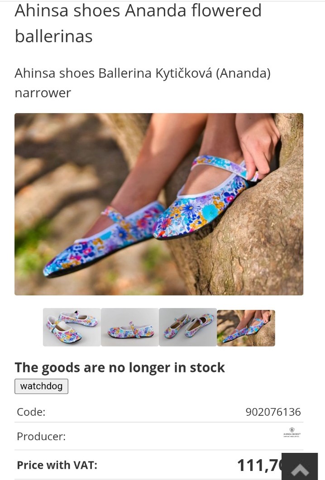Click the scroll-to-top arrow icon

coord(300,466)
